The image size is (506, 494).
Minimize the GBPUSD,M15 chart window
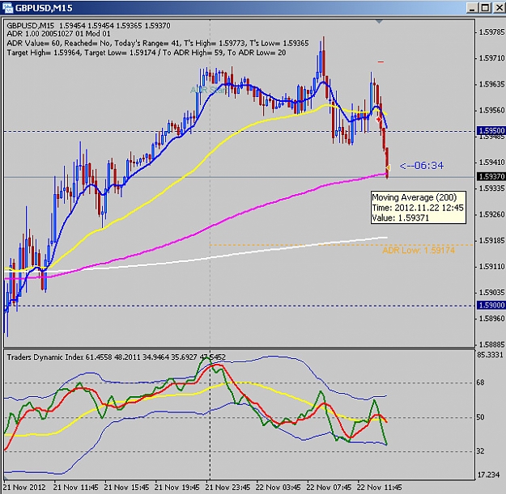point(472,7)
